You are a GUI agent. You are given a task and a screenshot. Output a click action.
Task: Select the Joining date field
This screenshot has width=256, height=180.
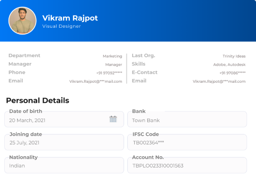[64, 142]
